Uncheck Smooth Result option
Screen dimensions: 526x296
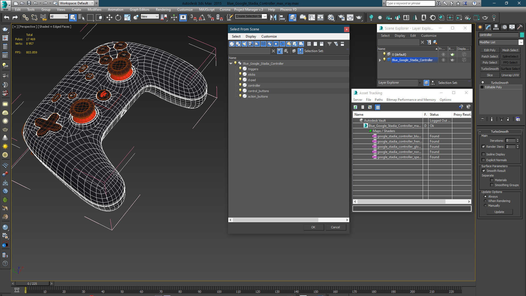click(484, 171)
